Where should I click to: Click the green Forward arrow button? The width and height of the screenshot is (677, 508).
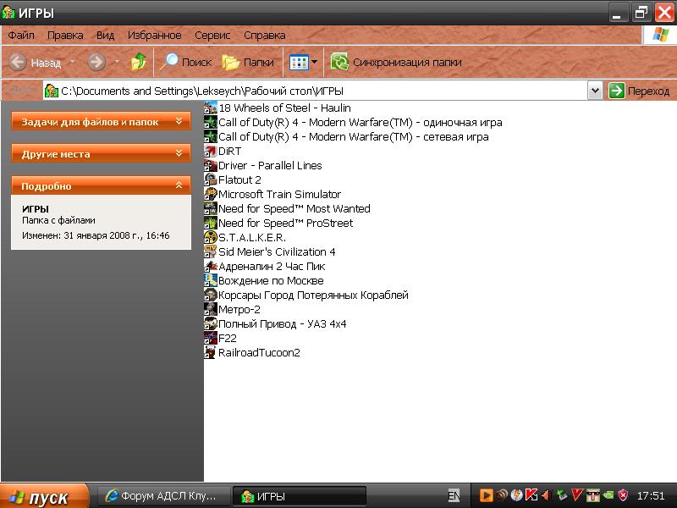coord(96,63)
